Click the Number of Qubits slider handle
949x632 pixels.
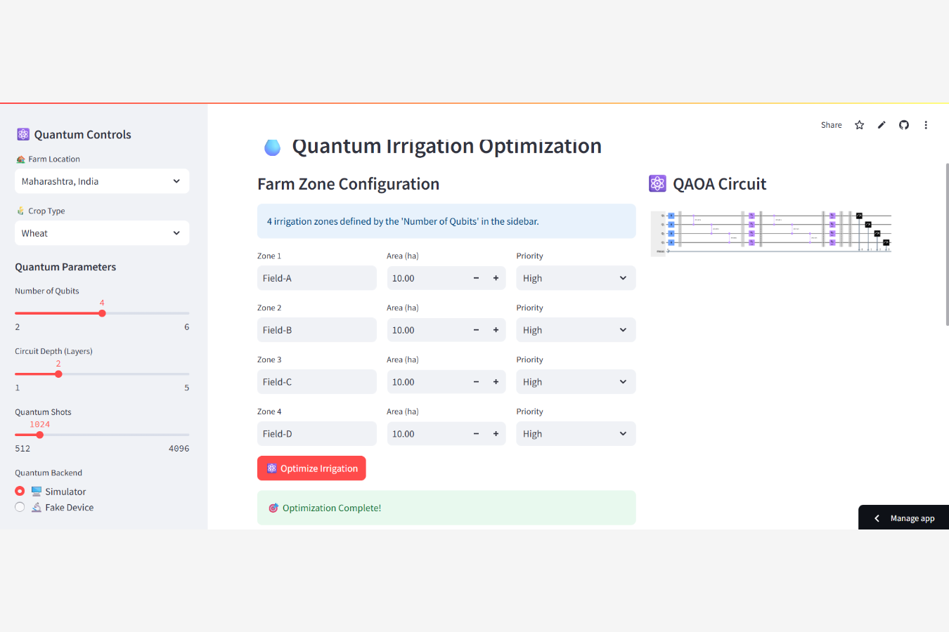coord(102,313)
